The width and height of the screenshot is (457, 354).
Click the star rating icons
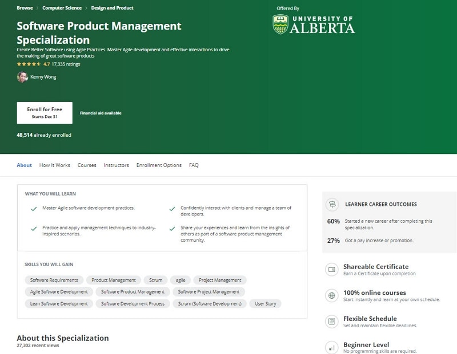click(x=29, y=64)
